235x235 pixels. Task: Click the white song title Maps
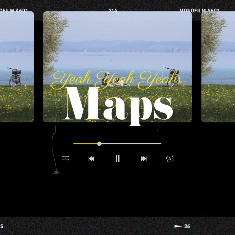(118, 106)
